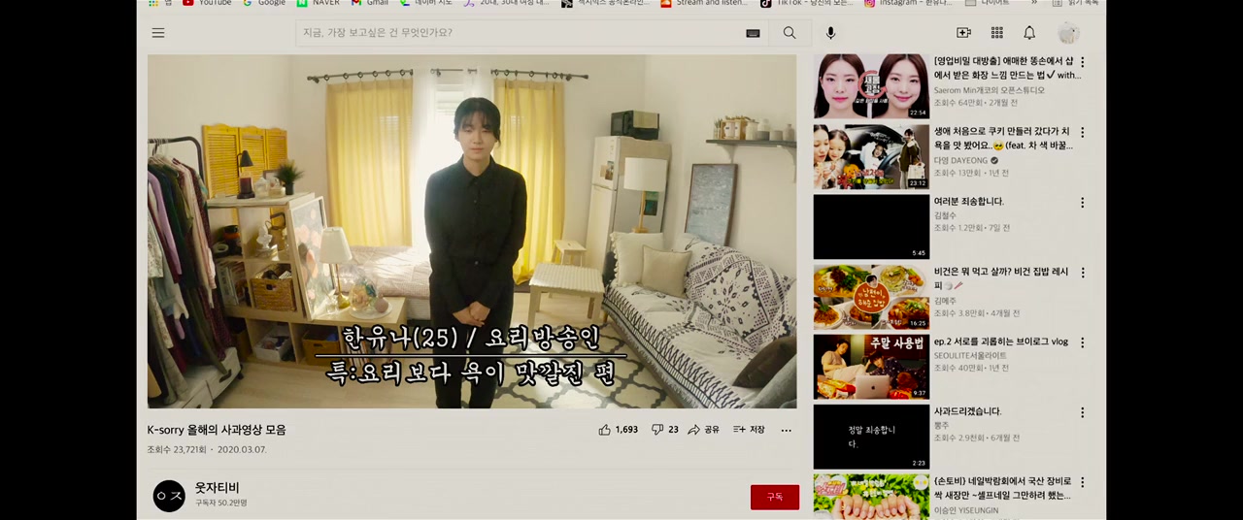Open the notifications bell

pos(1029,33)
